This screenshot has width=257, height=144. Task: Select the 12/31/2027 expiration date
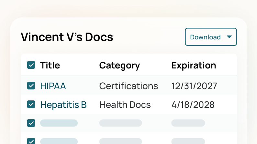click(x=194, y=86)
